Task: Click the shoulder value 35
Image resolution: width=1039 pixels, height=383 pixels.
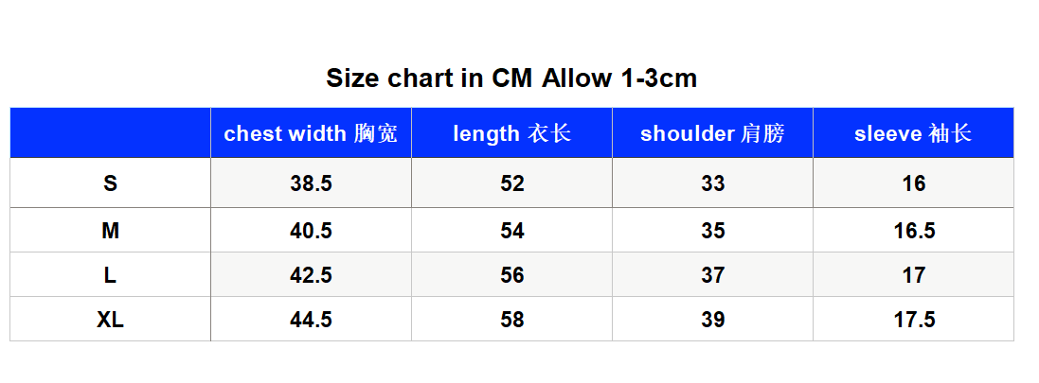Action: [x=712, y=230]
